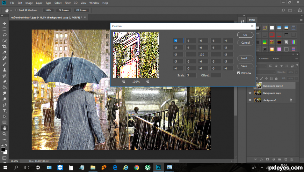Confirm Custom filter with OK
Screen dimensions: 304x172
[x=245, y=35]
